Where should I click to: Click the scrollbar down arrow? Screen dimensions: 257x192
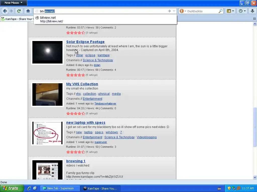[255, 177]
